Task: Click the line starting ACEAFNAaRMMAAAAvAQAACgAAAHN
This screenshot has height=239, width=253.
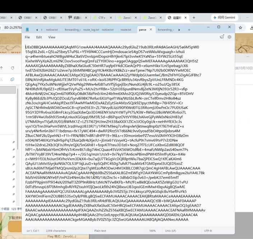Action: click(115, 173)
